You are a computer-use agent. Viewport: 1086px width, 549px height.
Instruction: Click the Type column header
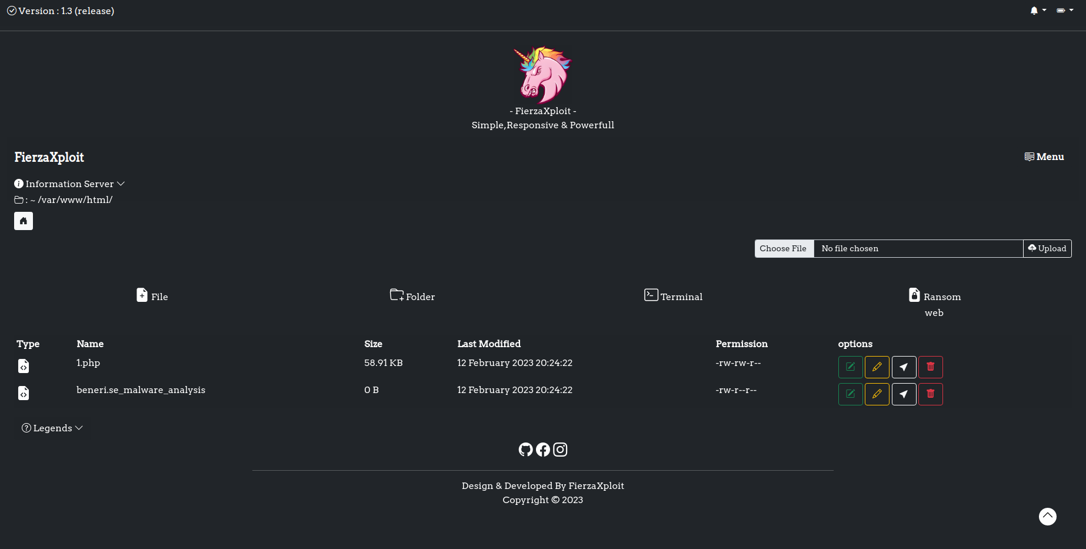point(28,344)
